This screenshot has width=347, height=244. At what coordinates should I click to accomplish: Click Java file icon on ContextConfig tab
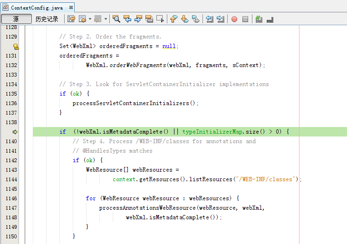click(x=6, y=7)
